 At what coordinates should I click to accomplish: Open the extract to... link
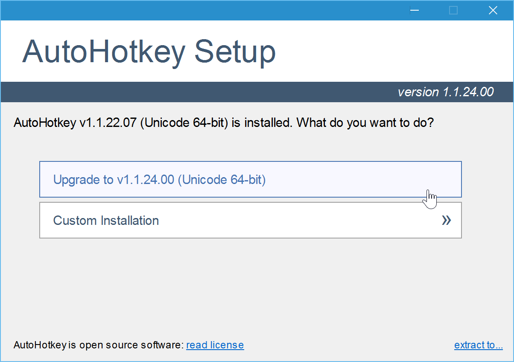tap(479, 345)
